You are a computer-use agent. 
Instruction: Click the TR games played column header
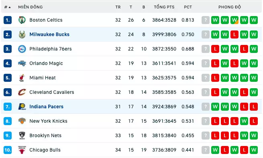(x=118, y=7)
